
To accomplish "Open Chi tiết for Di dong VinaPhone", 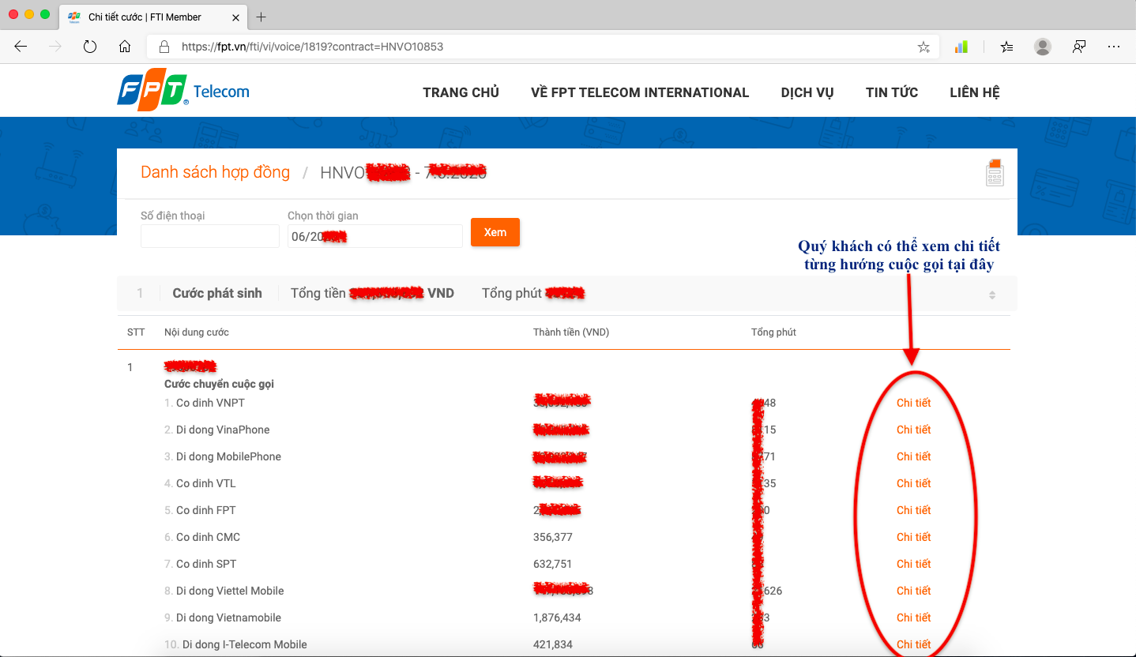I will tap(913, 430).
